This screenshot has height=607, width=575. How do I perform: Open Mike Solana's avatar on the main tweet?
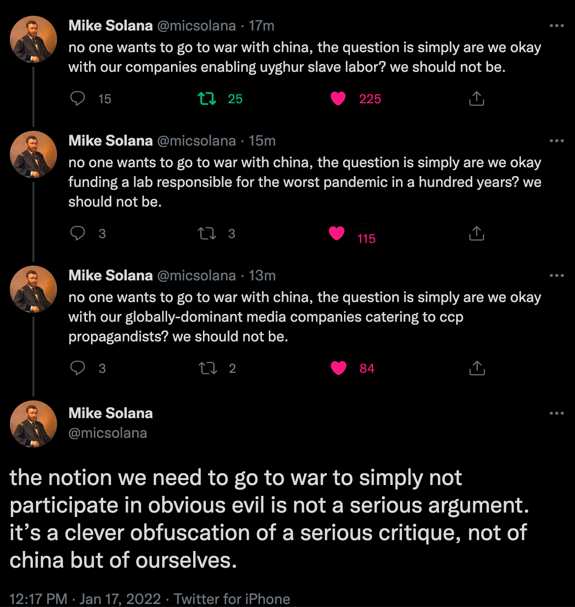33,424
